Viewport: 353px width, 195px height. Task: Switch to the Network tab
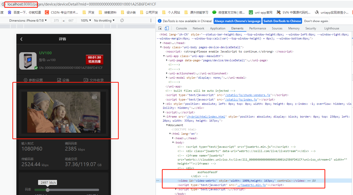(x=198, y=28)
